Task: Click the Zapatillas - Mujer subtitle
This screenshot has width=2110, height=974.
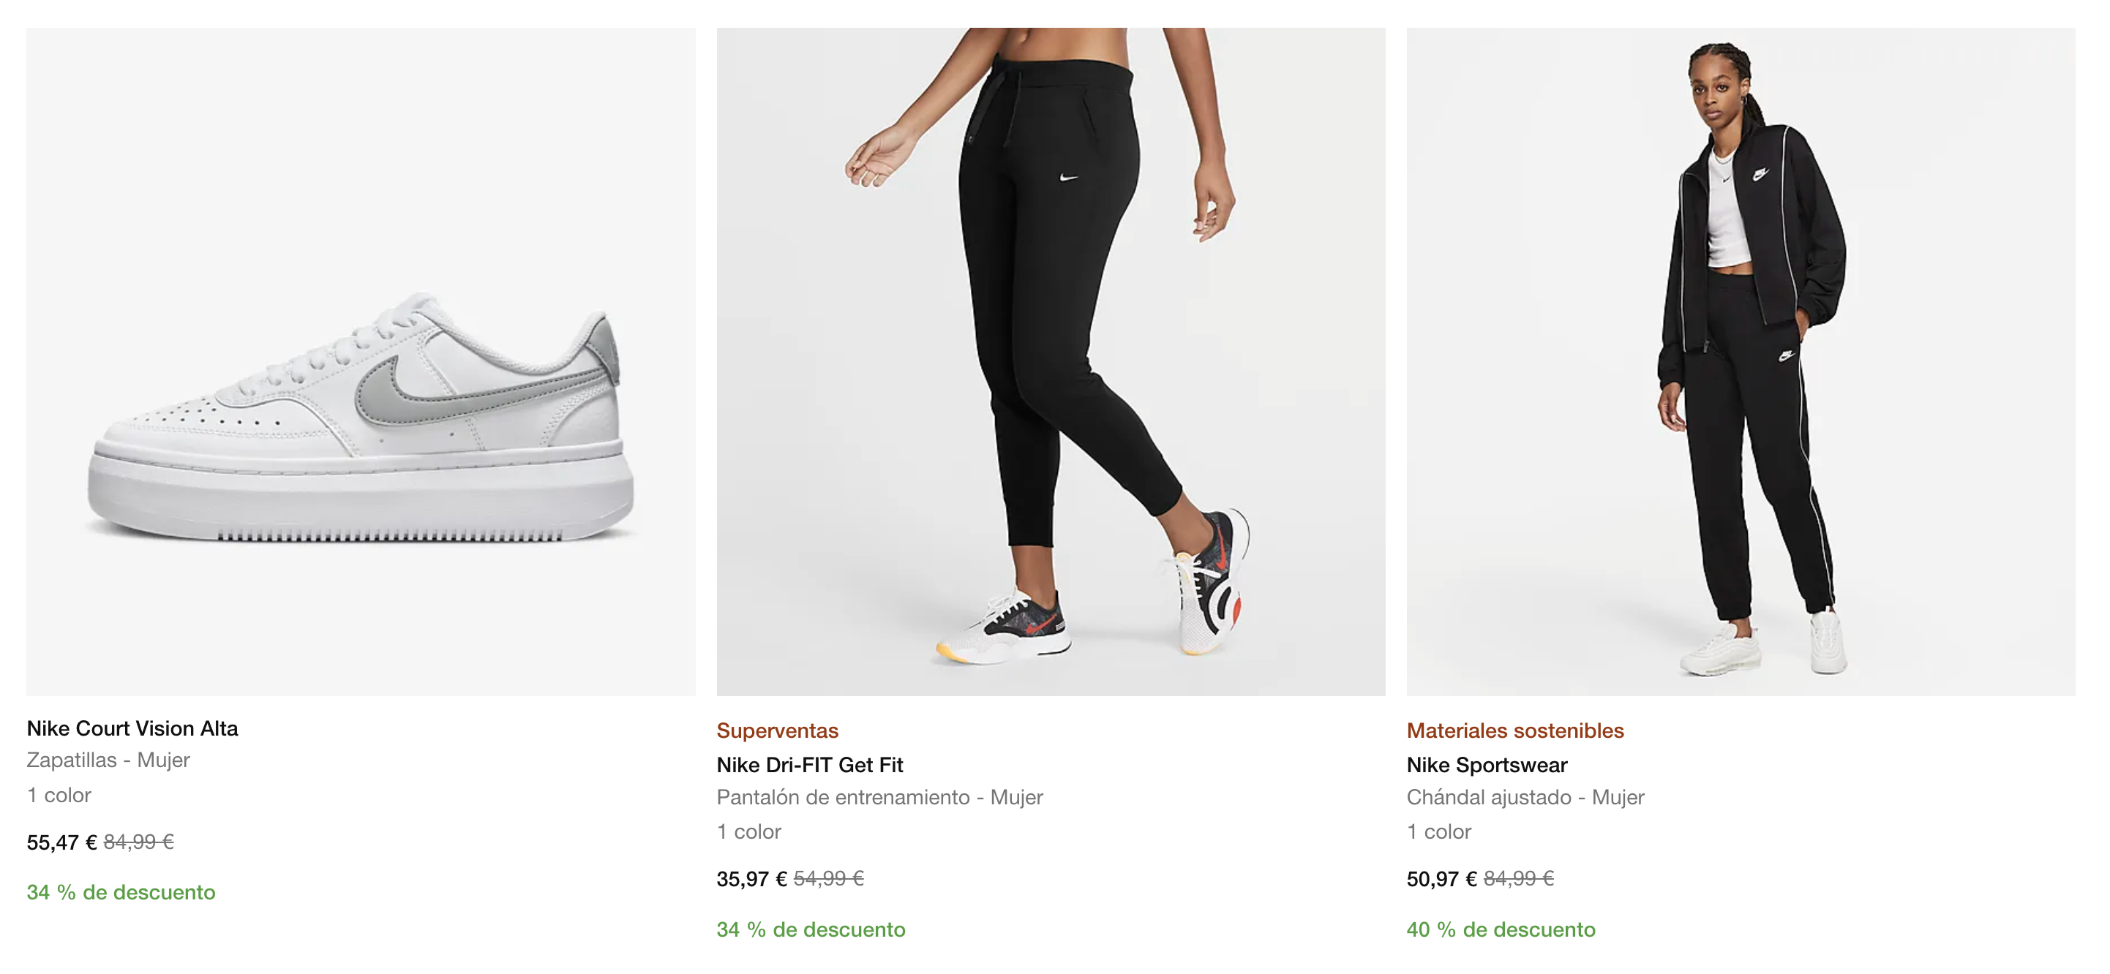Action: 108,760
